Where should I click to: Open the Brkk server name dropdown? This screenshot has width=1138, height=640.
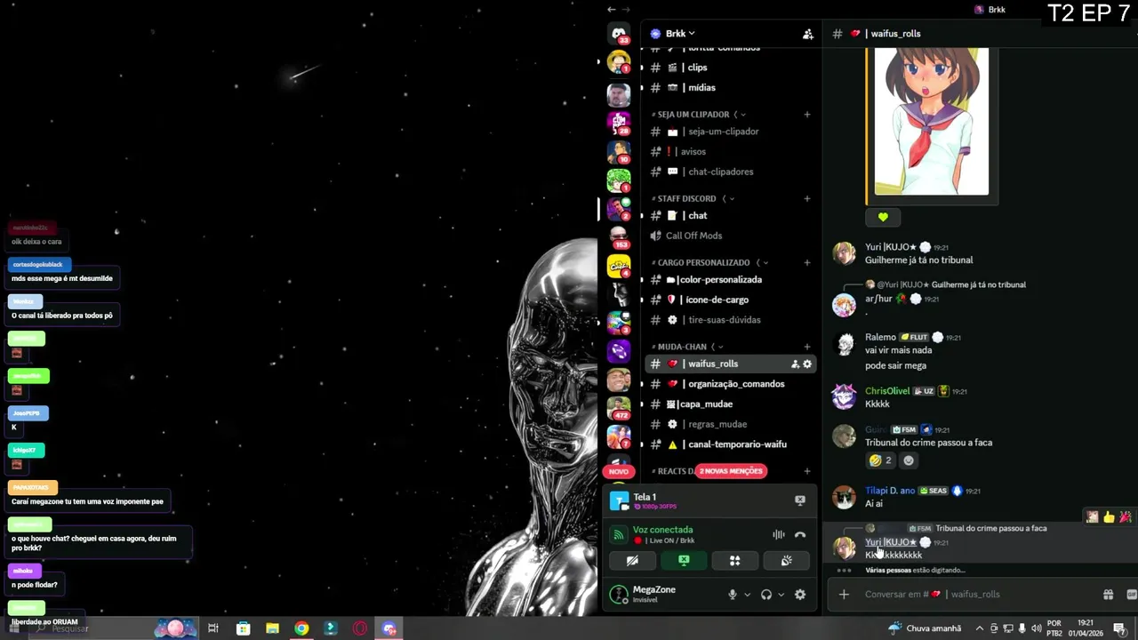[x=681, y=34]
